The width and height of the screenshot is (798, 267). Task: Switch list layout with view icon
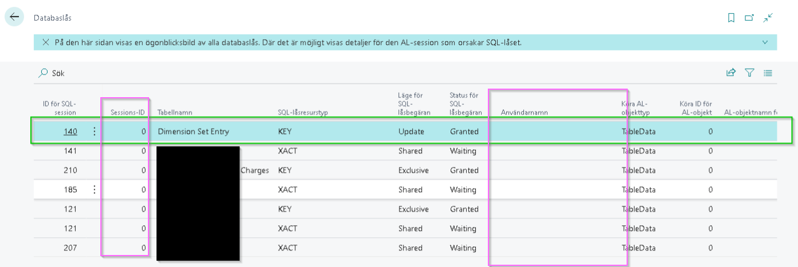(x=768, y=73)
